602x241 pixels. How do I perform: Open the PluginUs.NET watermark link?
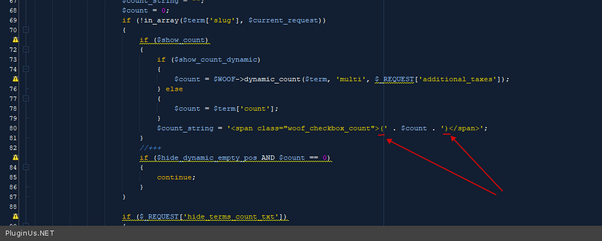pos(30,233)
